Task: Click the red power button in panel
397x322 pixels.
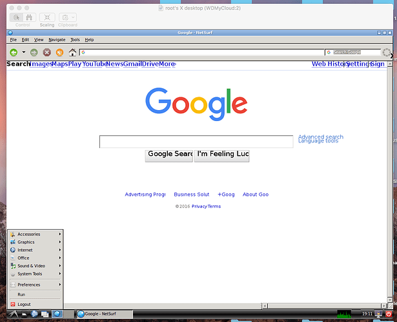Action: (389, 314)
